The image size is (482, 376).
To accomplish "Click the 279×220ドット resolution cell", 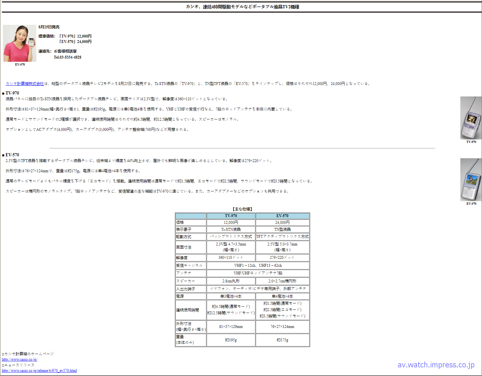I will (282, 258).
